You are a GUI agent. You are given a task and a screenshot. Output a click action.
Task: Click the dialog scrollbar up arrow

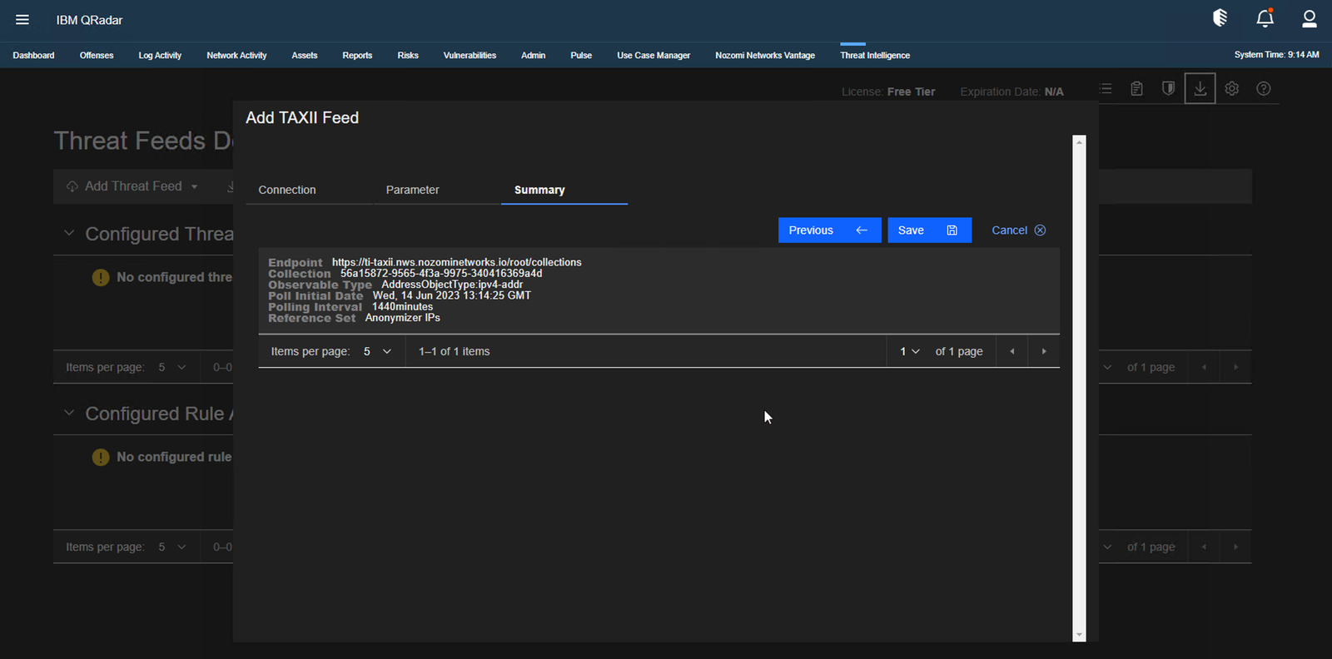coord(1080,142)
